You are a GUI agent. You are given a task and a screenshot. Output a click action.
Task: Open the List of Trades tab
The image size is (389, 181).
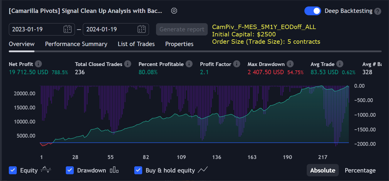tap(136, 44)
